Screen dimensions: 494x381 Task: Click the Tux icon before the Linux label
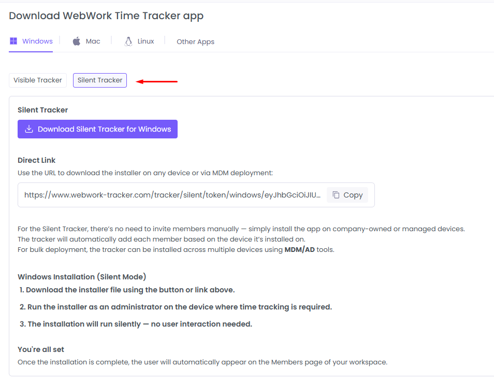click(x=128, y=40)
